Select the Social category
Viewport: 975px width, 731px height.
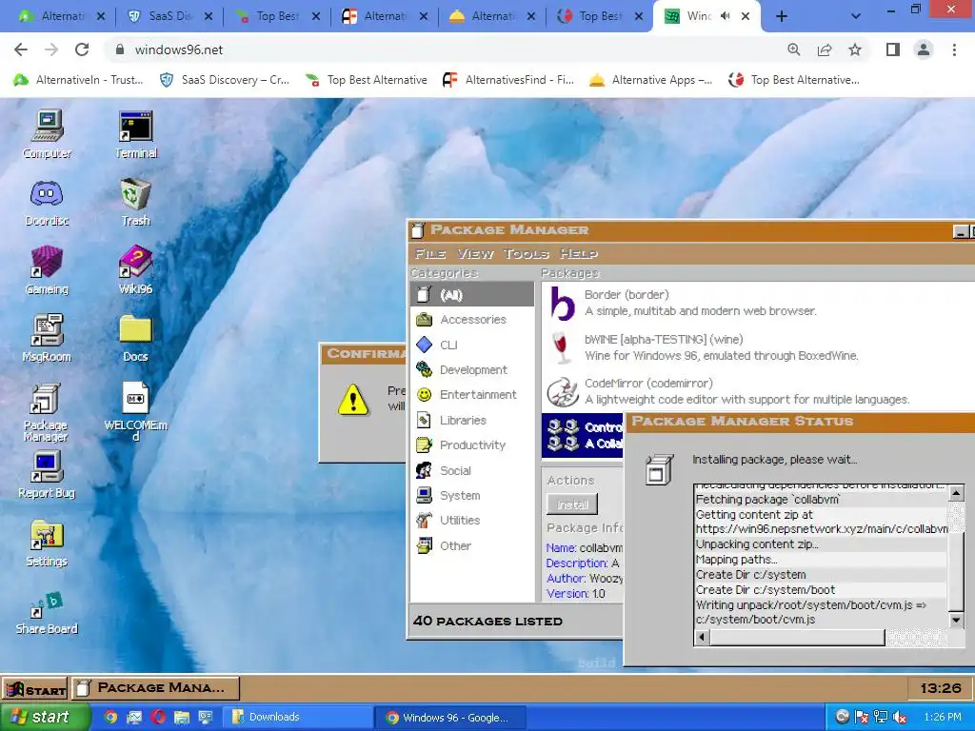coord(472,470)
